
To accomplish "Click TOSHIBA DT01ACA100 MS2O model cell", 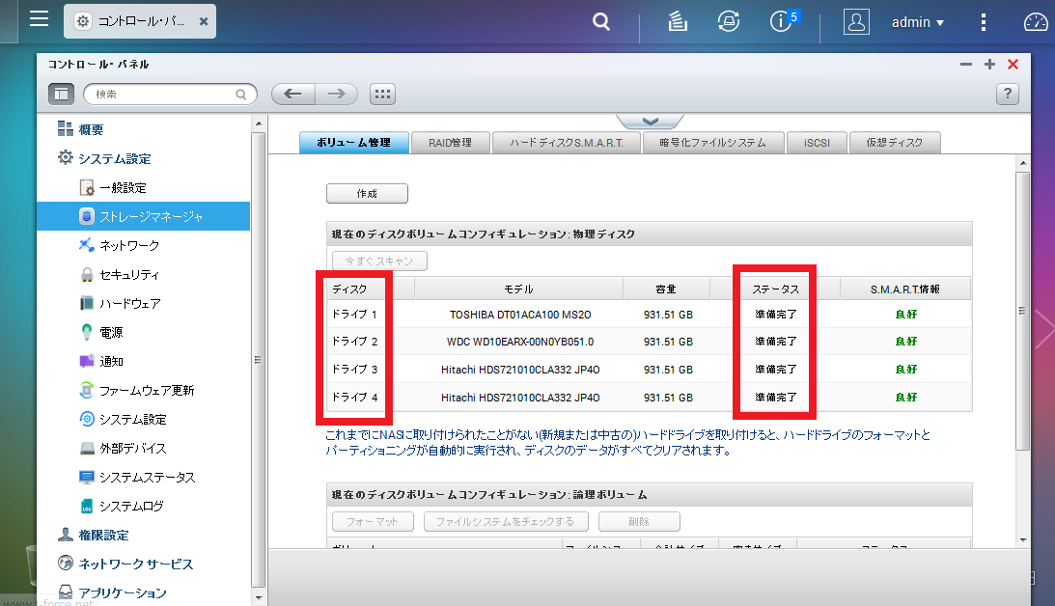I will point(520,315).
